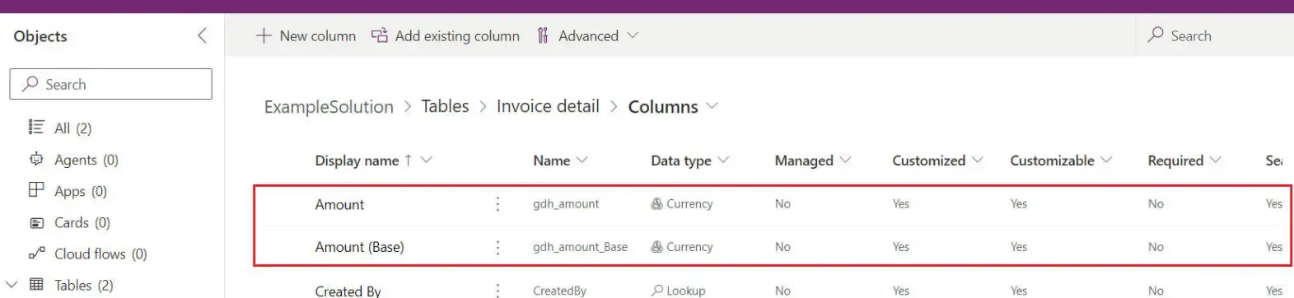The height and width of the screenshot is (298, 1294).
Task: Collapse the Tables tree node
Action: pyautogui.click(x=12, y=285)
